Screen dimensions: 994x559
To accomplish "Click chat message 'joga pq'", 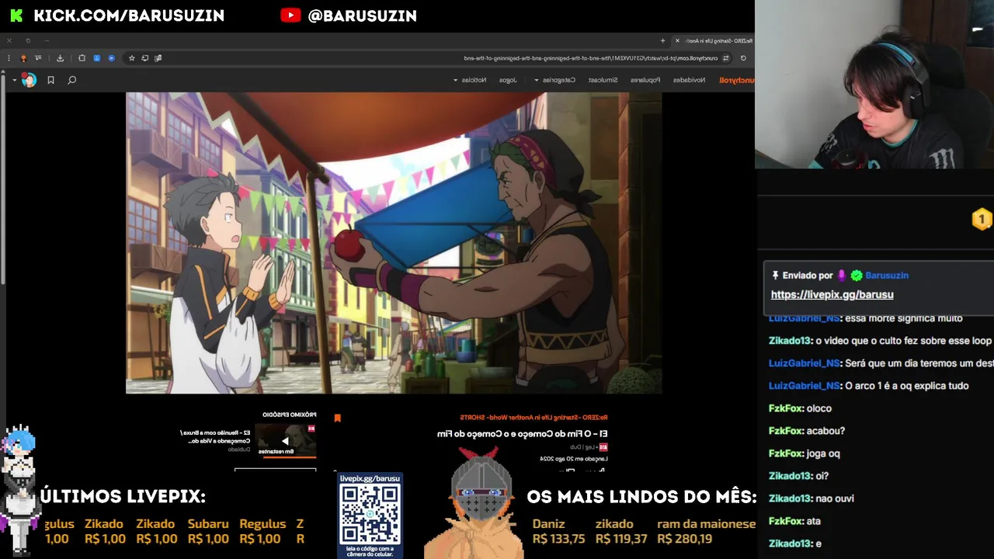I will tap(823, 453).
